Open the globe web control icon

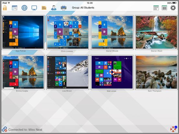tap(24, 8)
